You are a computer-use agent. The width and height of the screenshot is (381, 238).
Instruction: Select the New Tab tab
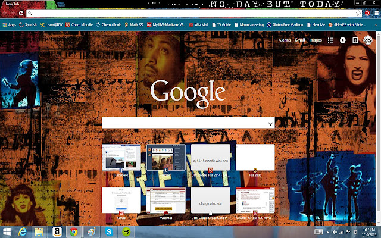click(23, 4)
